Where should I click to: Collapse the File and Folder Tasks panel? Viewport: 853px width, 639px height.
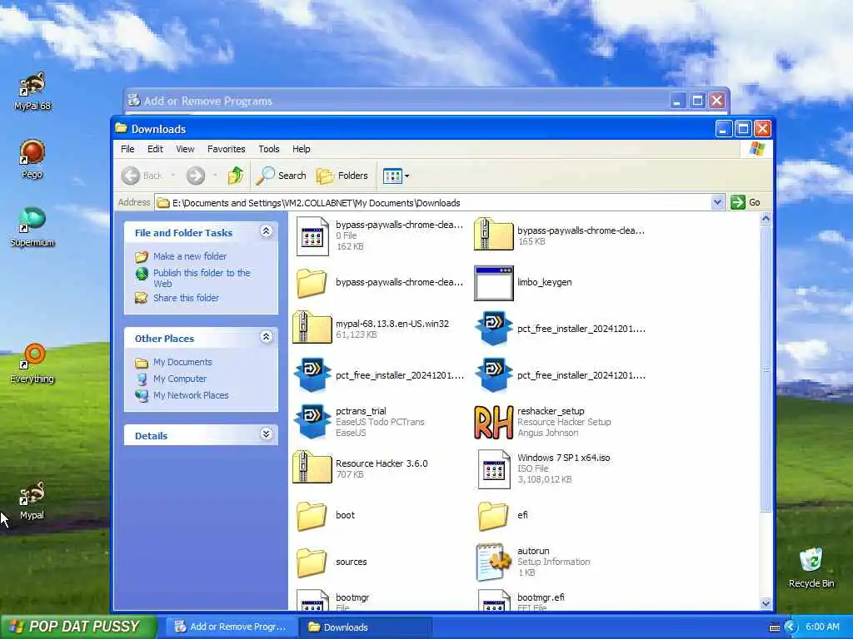click(x=266, y=231)
